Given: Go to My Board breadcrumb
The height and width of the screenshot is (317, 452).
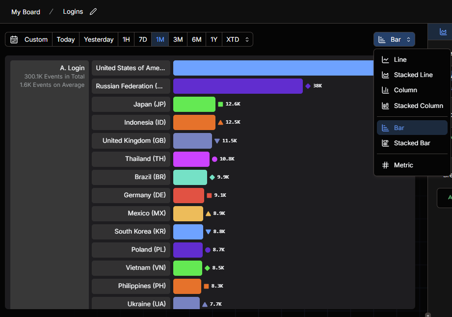Looking at the screenshot, I should (26, 12).
